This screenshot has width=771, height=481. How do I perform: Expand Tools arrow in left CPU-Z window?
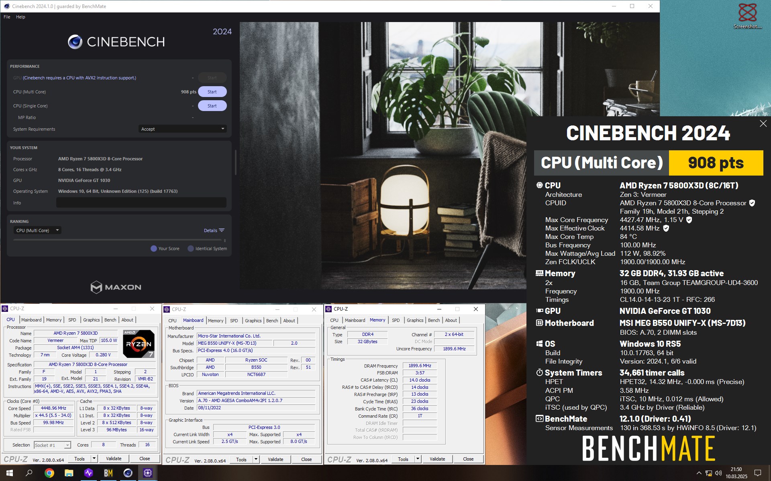94,459
